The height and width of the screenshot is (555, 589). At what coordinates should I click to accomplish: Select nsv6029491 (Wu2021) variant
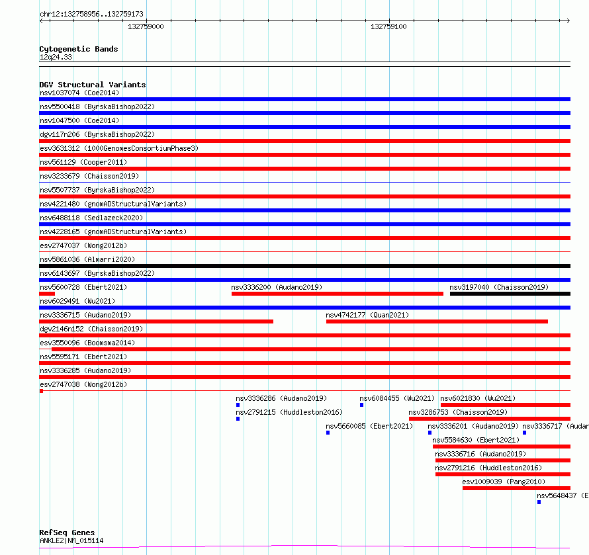304,308
